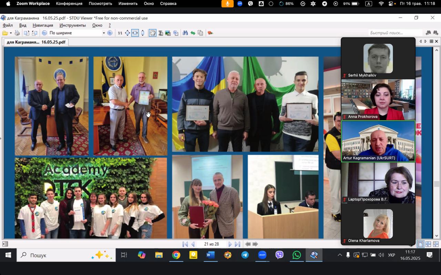Open the 'По ширине' zoom combo box
Screen dimensions: 441x275
[77, 33]
